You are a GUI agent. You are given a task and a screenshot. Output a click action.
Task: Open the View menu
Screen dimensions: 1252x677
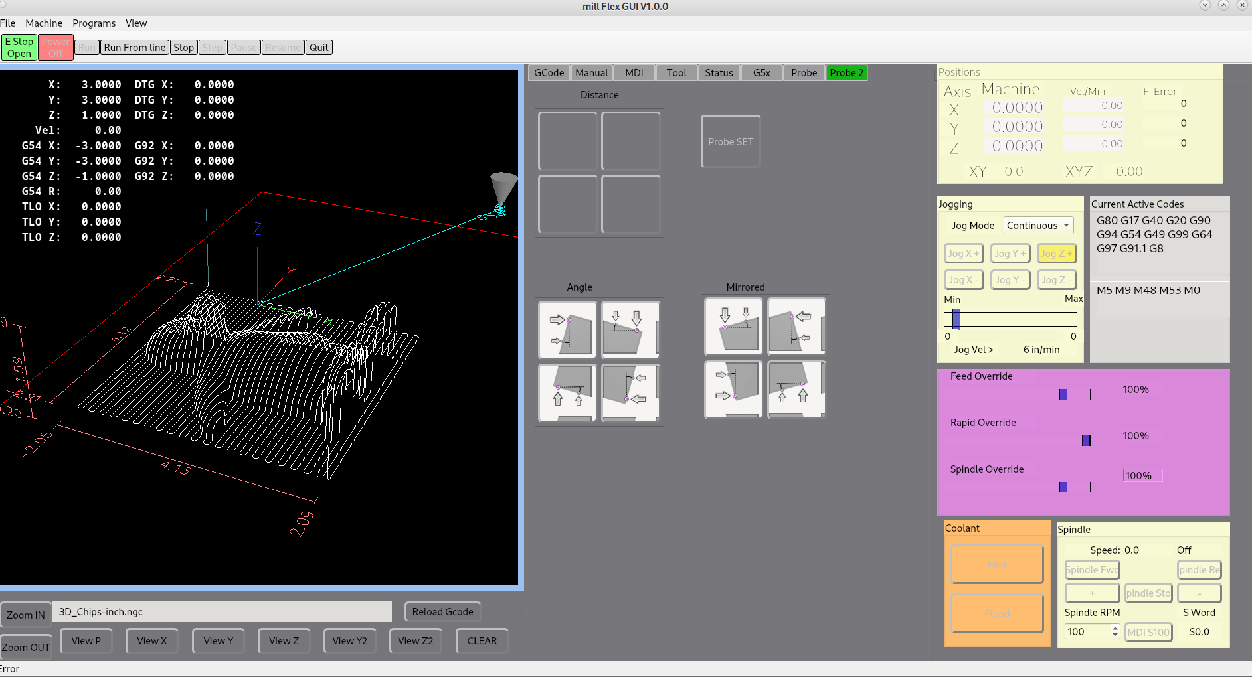coord(136,23)
